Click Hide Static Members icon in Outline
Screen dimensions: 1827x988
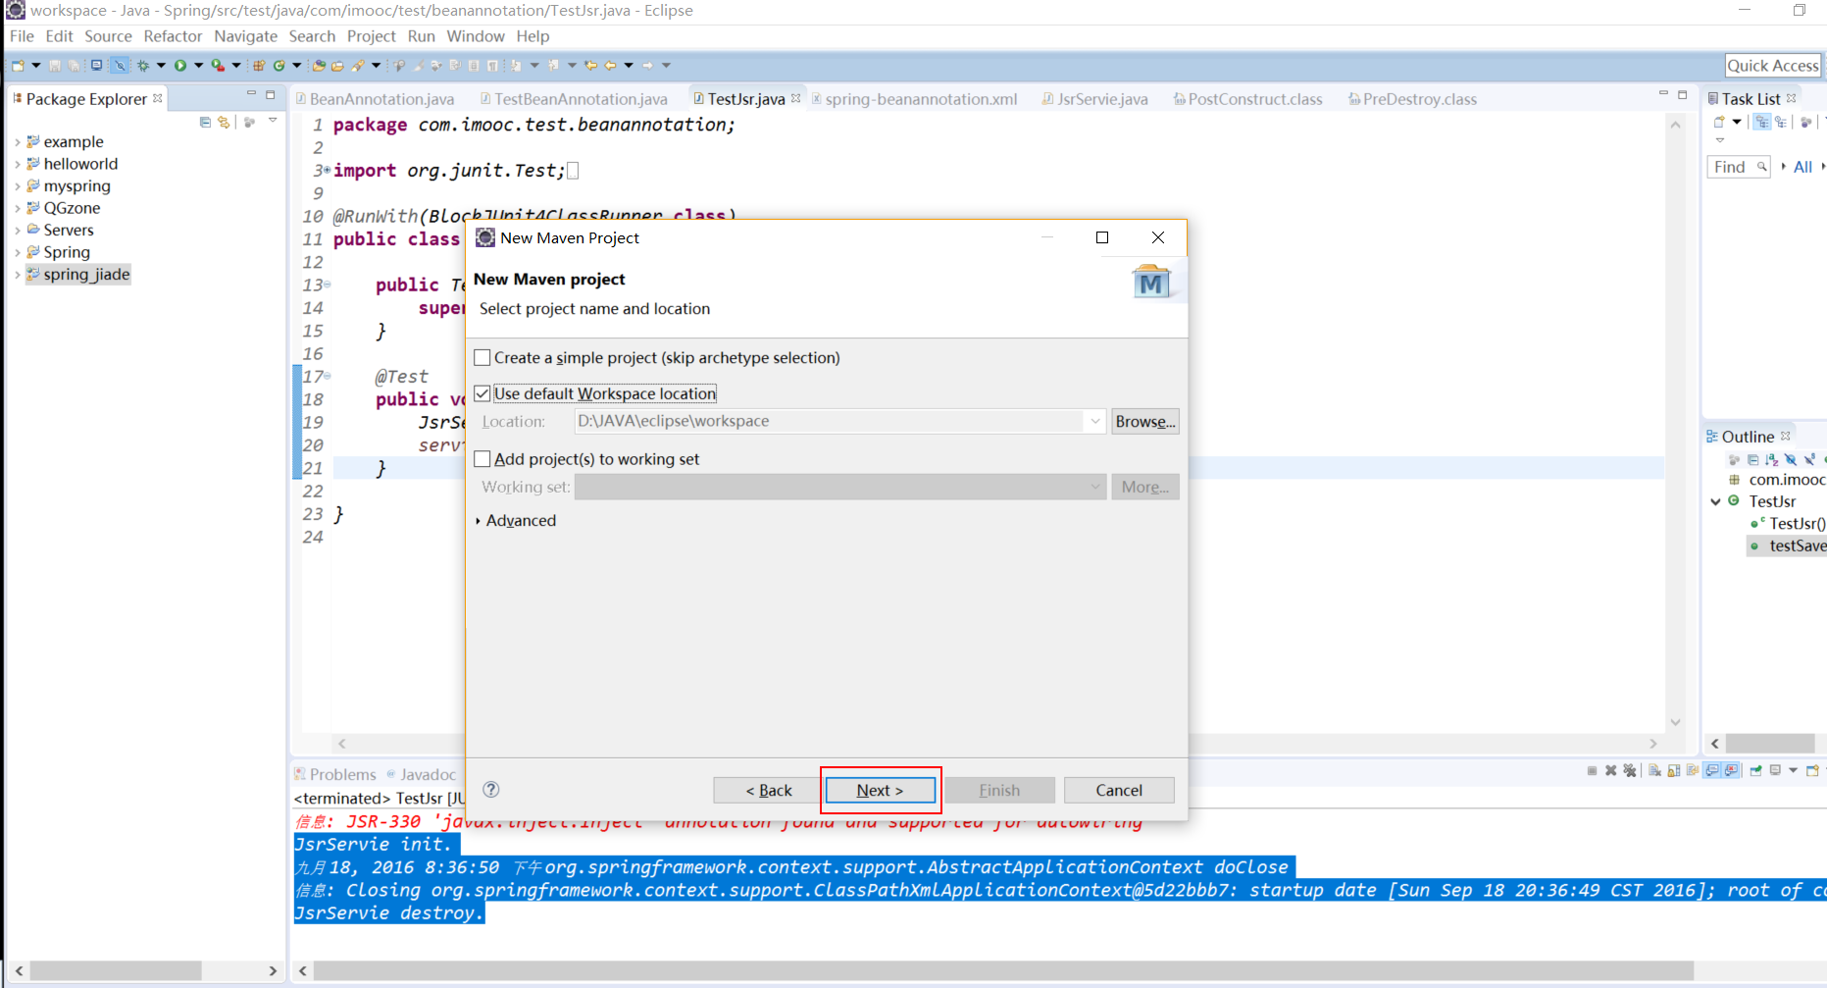[1810, 459]
